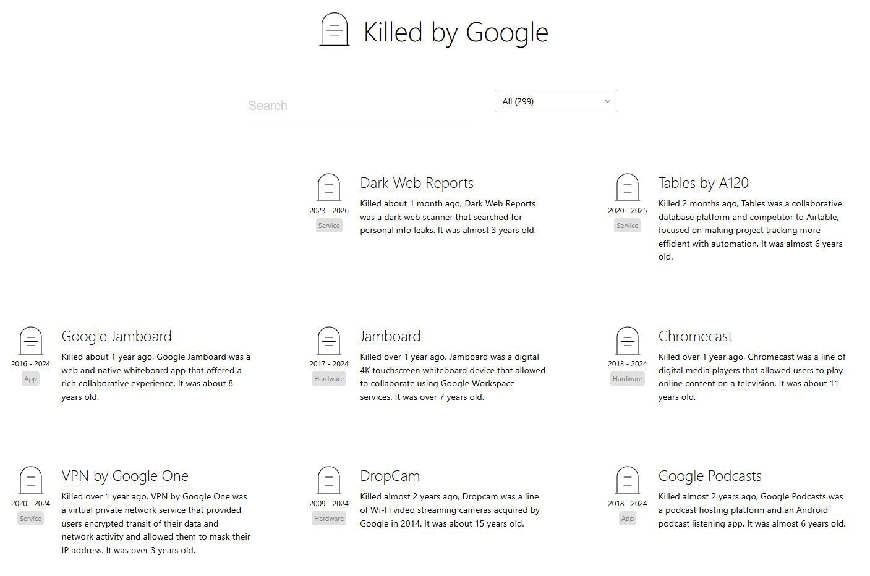Click the Chromecast tombstone icon
The image size is (870, 576).
[x=628, y=341]
